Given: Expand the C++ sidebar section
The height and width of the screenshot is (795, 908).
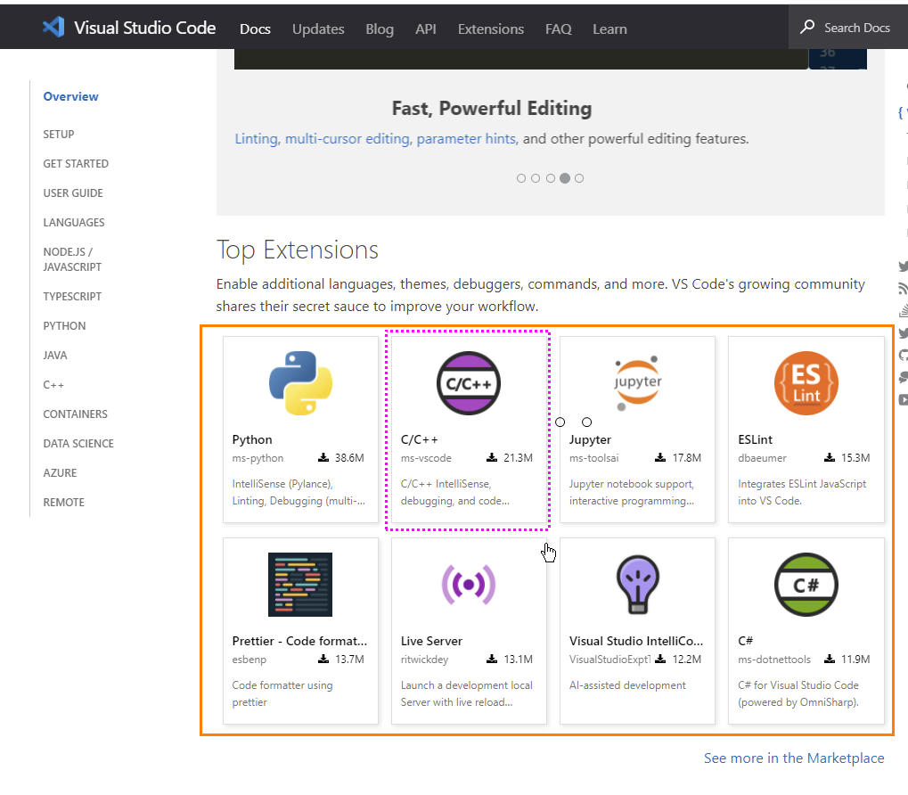Looking at the screenshot, I should [53, 385].
